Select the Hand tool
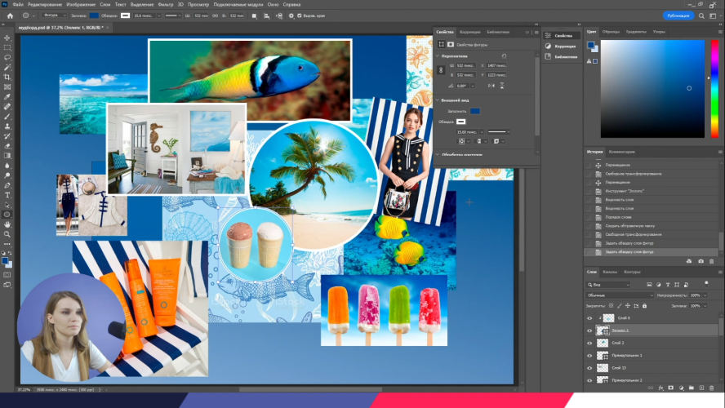This screenshot has width=725, height=408. (7, 224)
